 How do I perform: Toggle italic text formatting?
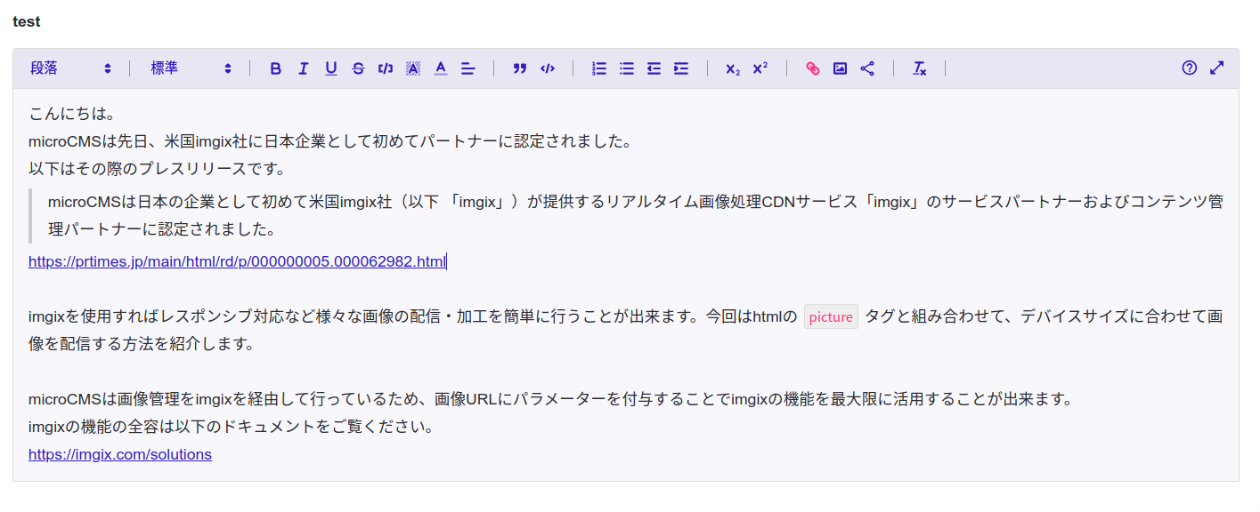[x=303, y=68]
